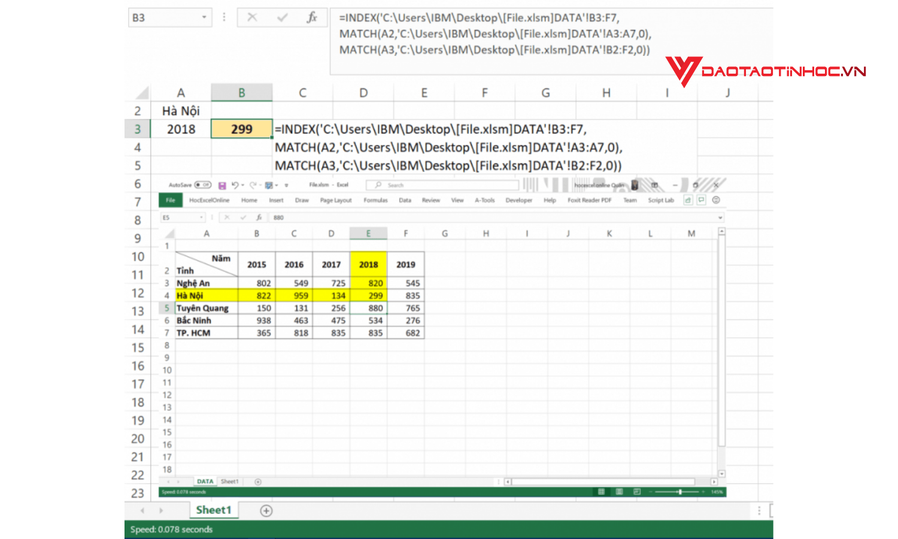The image size is (898, 539).
Task: Select cell B3 containing 299
Action: [241, 129]
